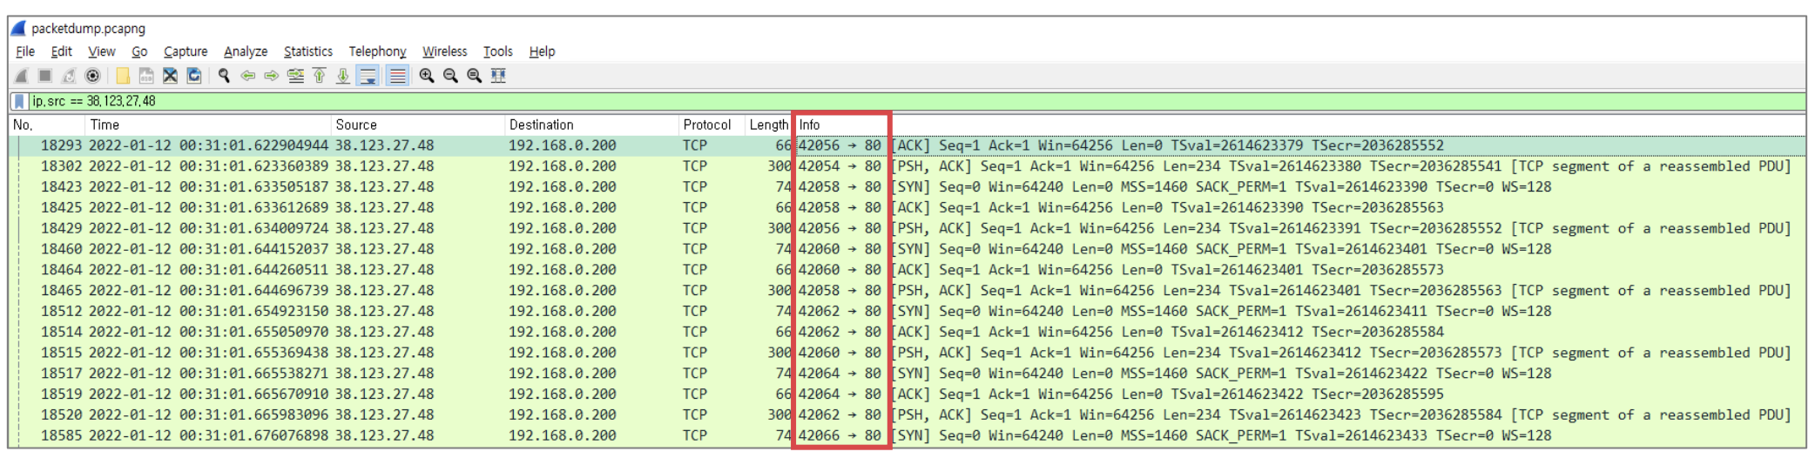Open the Go menu
The width and height of the screenshot is (1815, 465).
tap(139, 51)
